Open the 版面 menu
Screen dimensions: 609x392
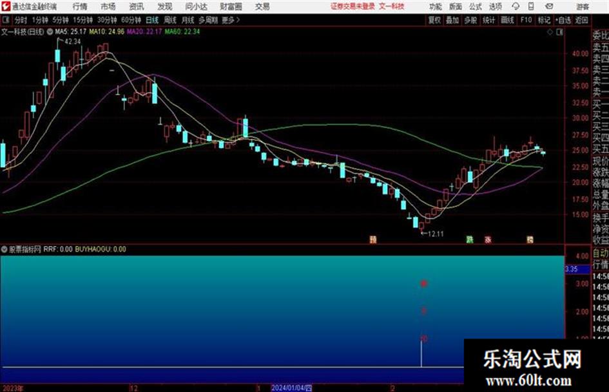click(x=456, y=6)
